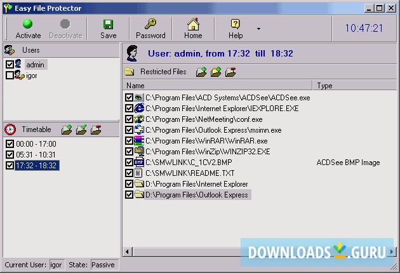Toggle the 00:00 - 17:00 timetable checkbox

10,143
